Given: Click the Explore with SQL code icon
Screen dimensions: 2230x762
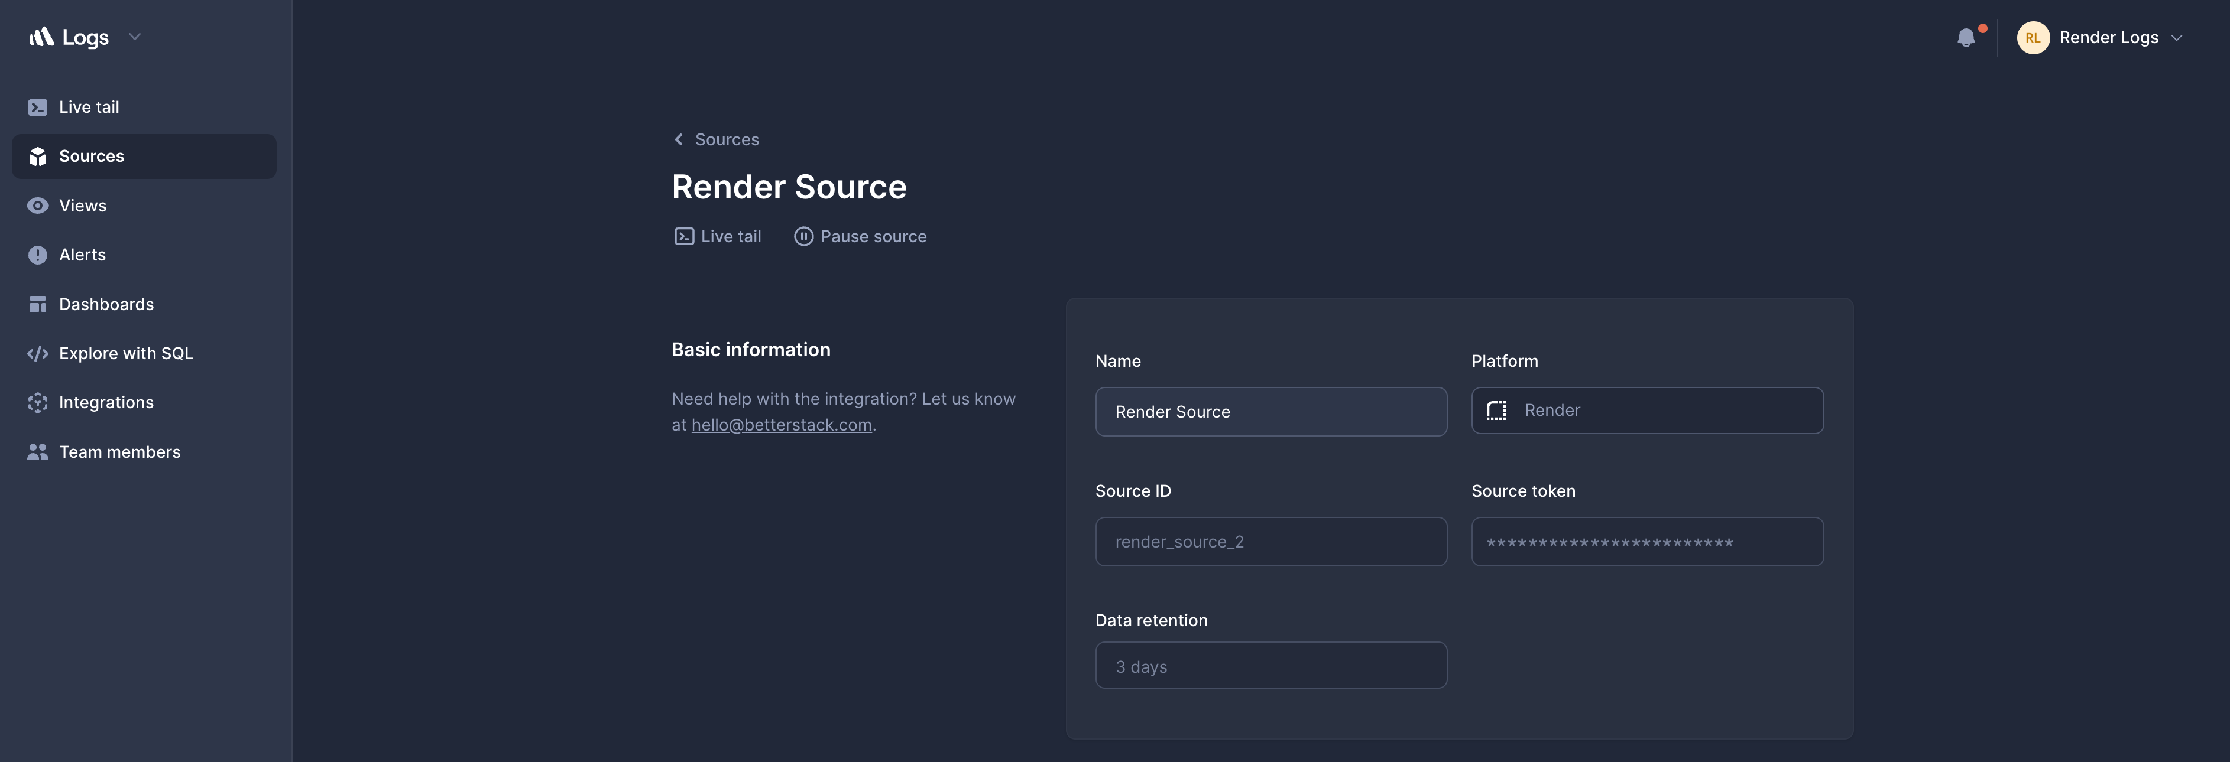Looking at the screenshot, I should (37, 353).
